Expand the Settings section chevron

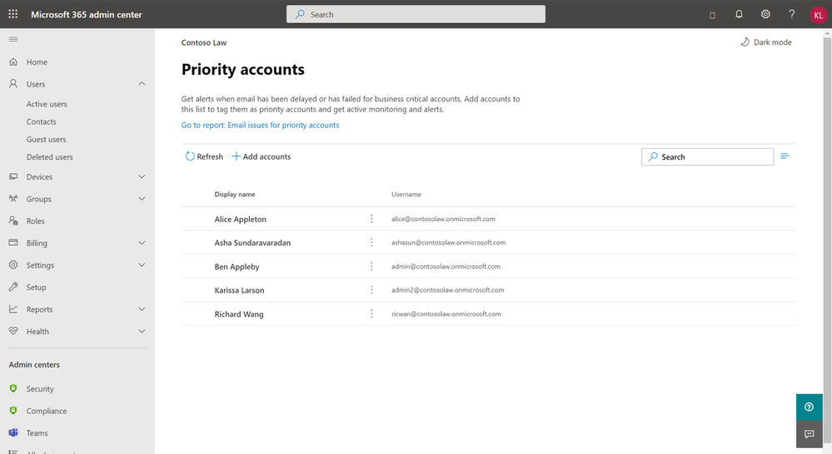pos(142,265)
